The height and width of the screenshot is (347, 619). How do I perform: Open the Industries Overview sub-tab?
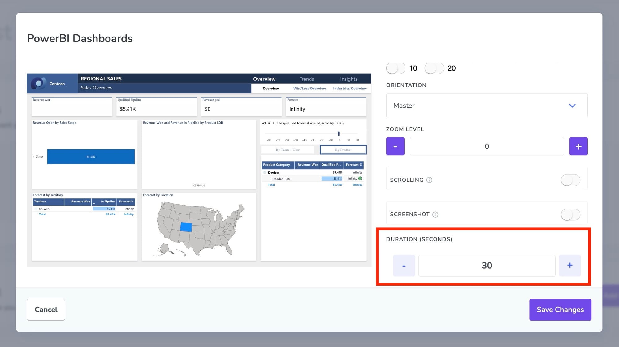point(350,88)
